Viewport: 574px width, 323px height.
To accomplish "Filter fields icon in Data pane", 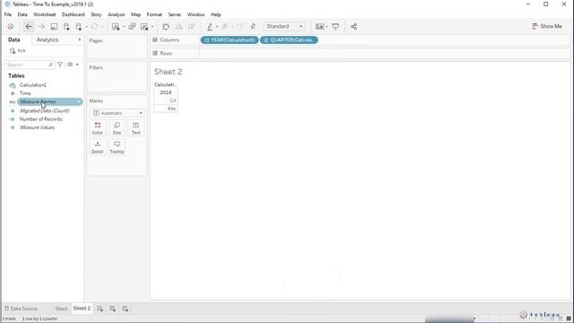I will click(x=60, y=65).
